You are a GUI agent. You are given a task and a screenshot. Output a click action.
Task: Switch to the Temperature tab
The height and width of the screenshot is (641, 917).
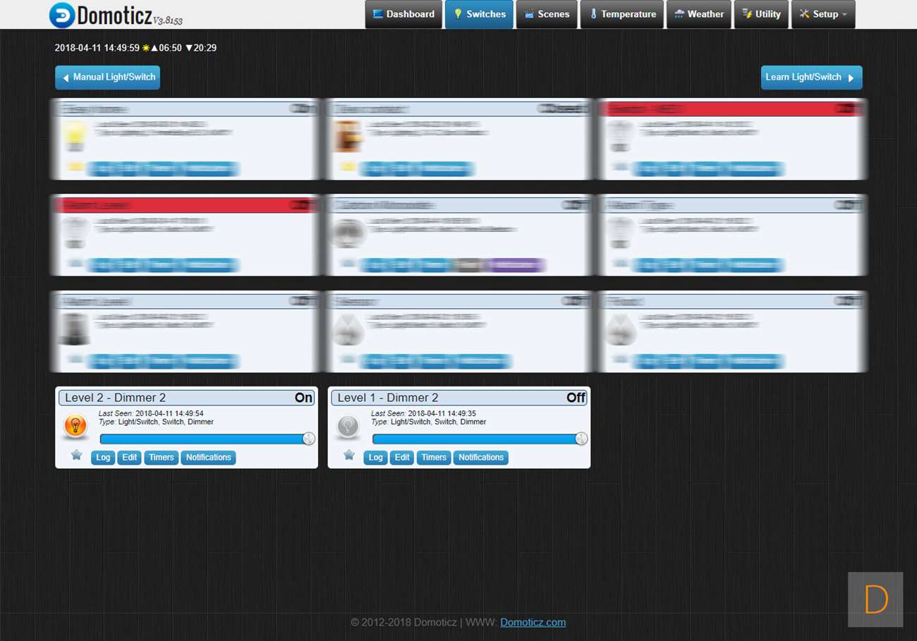point(622,14)
